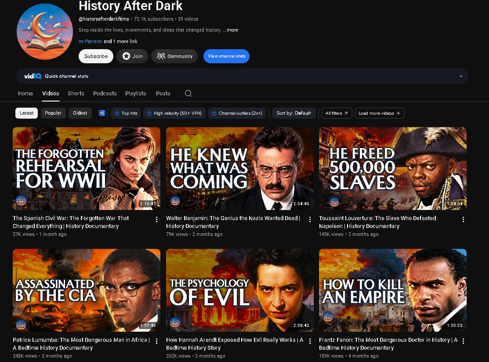Click the Hannah Arendt video title

click(x=235, y=344)
